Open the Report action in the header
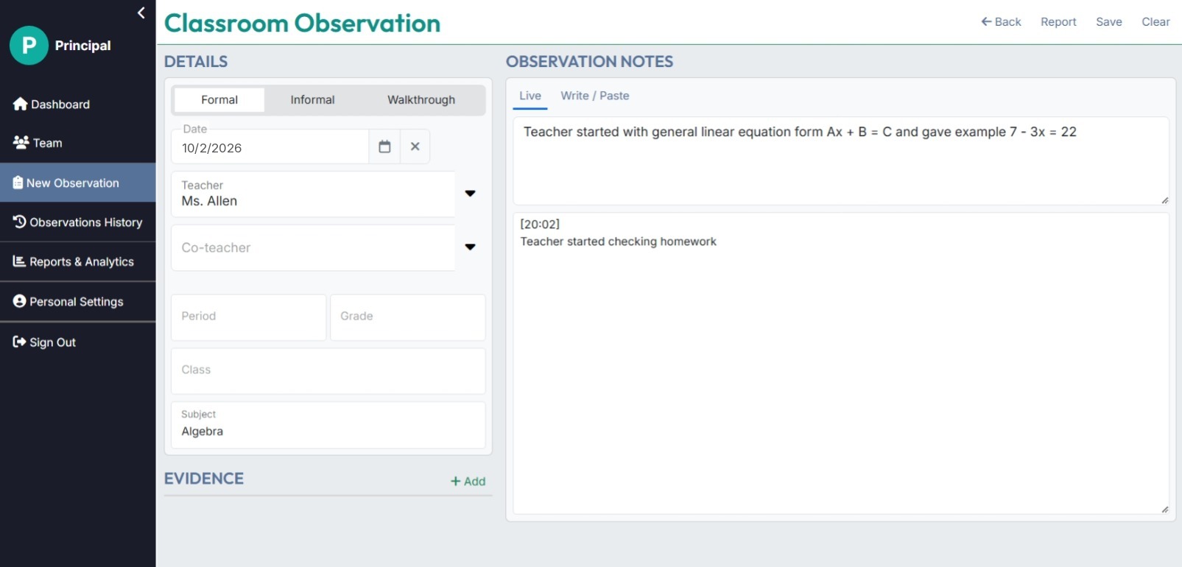Viewport: 1182px width, 567px height. click(x=1058, y=22)
